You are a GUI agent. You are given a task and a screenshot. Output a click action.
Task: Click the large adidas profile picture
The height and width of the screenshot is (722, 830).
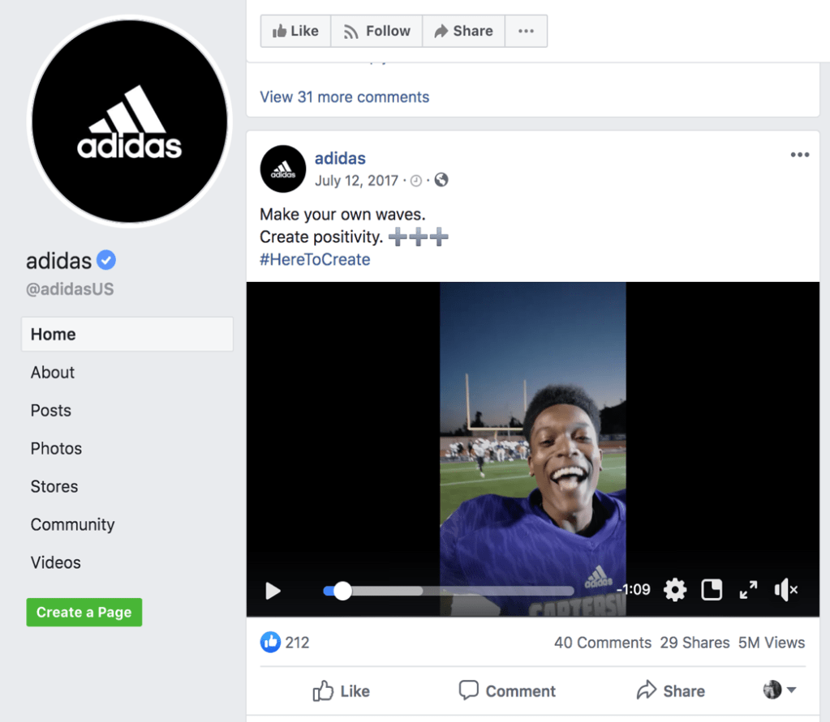[130, 122]
